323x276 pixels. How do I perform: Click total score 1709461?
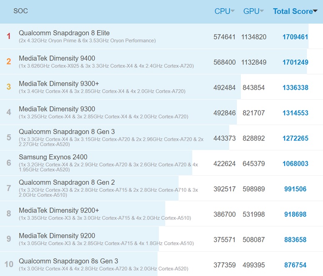(295, 37)
